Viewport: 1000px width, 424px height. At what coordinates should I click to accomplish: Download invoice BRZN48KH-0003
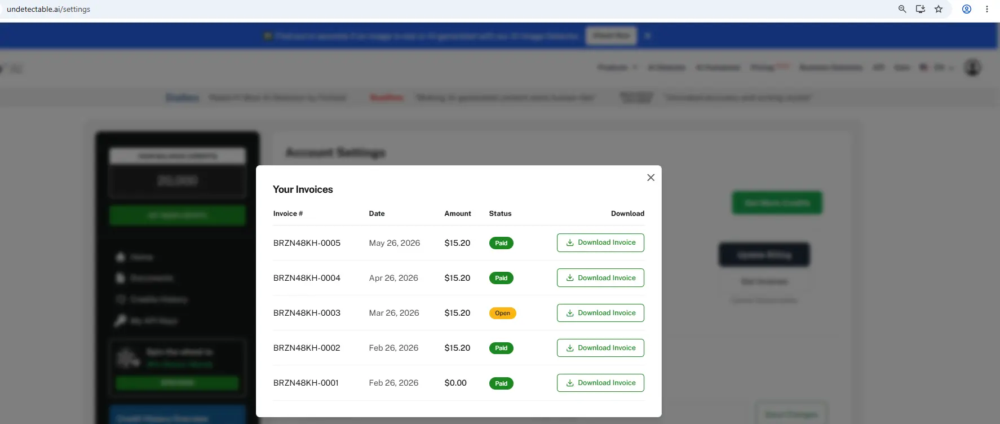[600, 313]
